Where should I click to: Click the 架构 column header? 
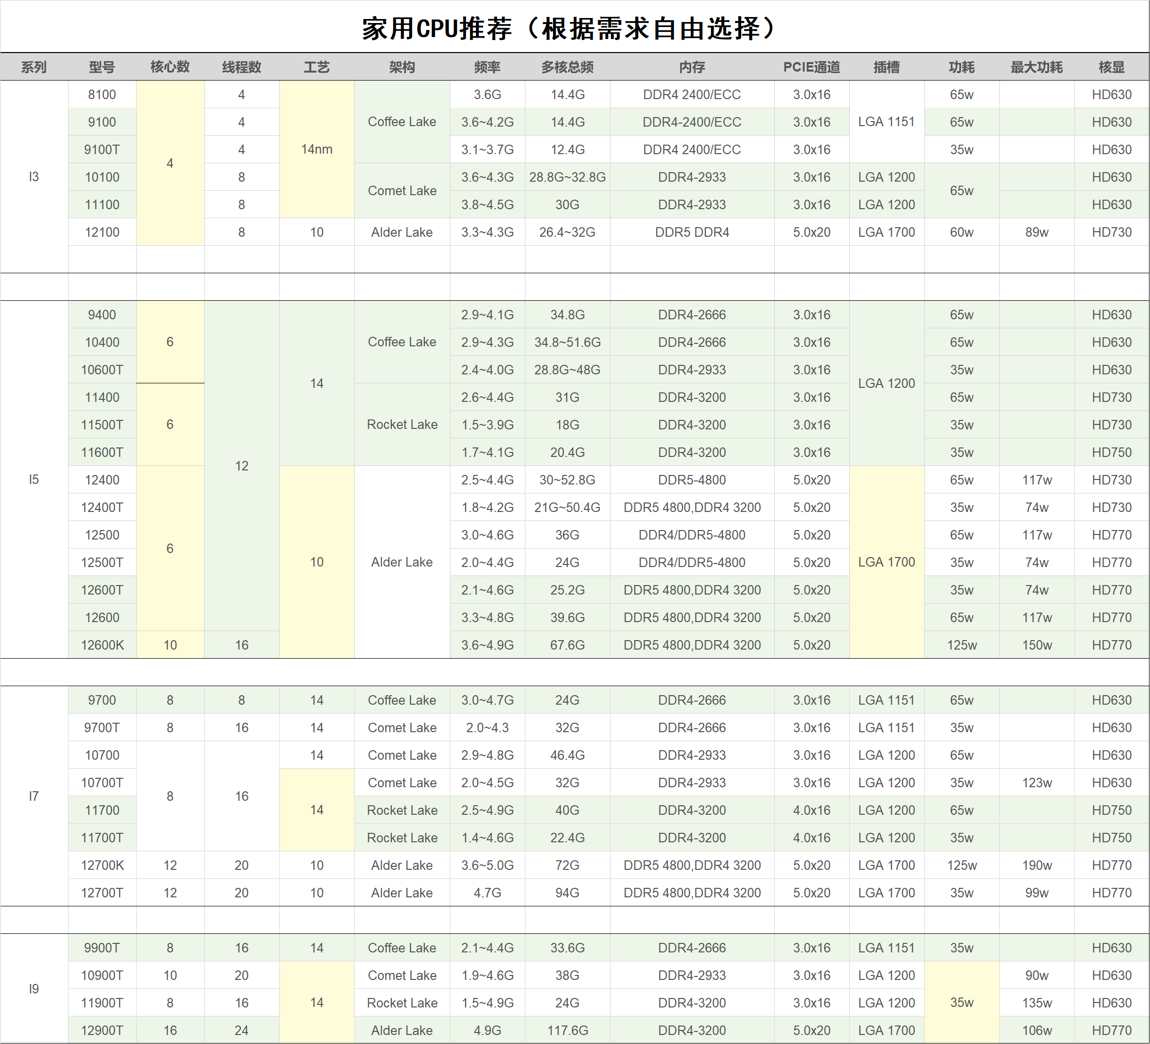tap(401, 67)
